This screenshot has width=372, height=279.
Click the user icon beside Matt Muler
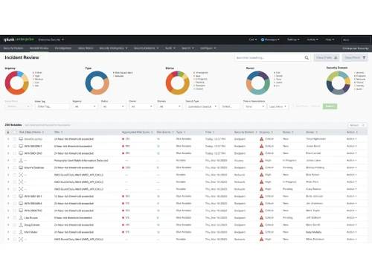[x=21, y=232]
